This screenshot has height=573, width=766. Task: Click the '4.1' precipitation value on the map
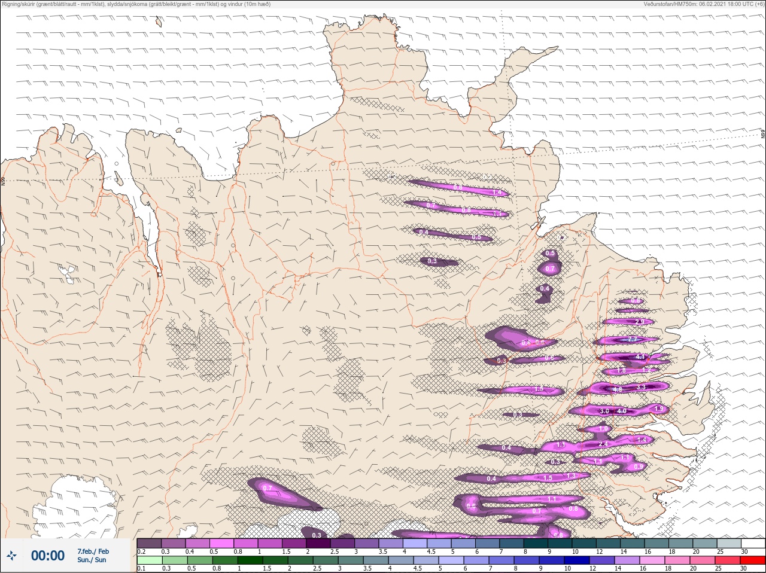point(641,357)
